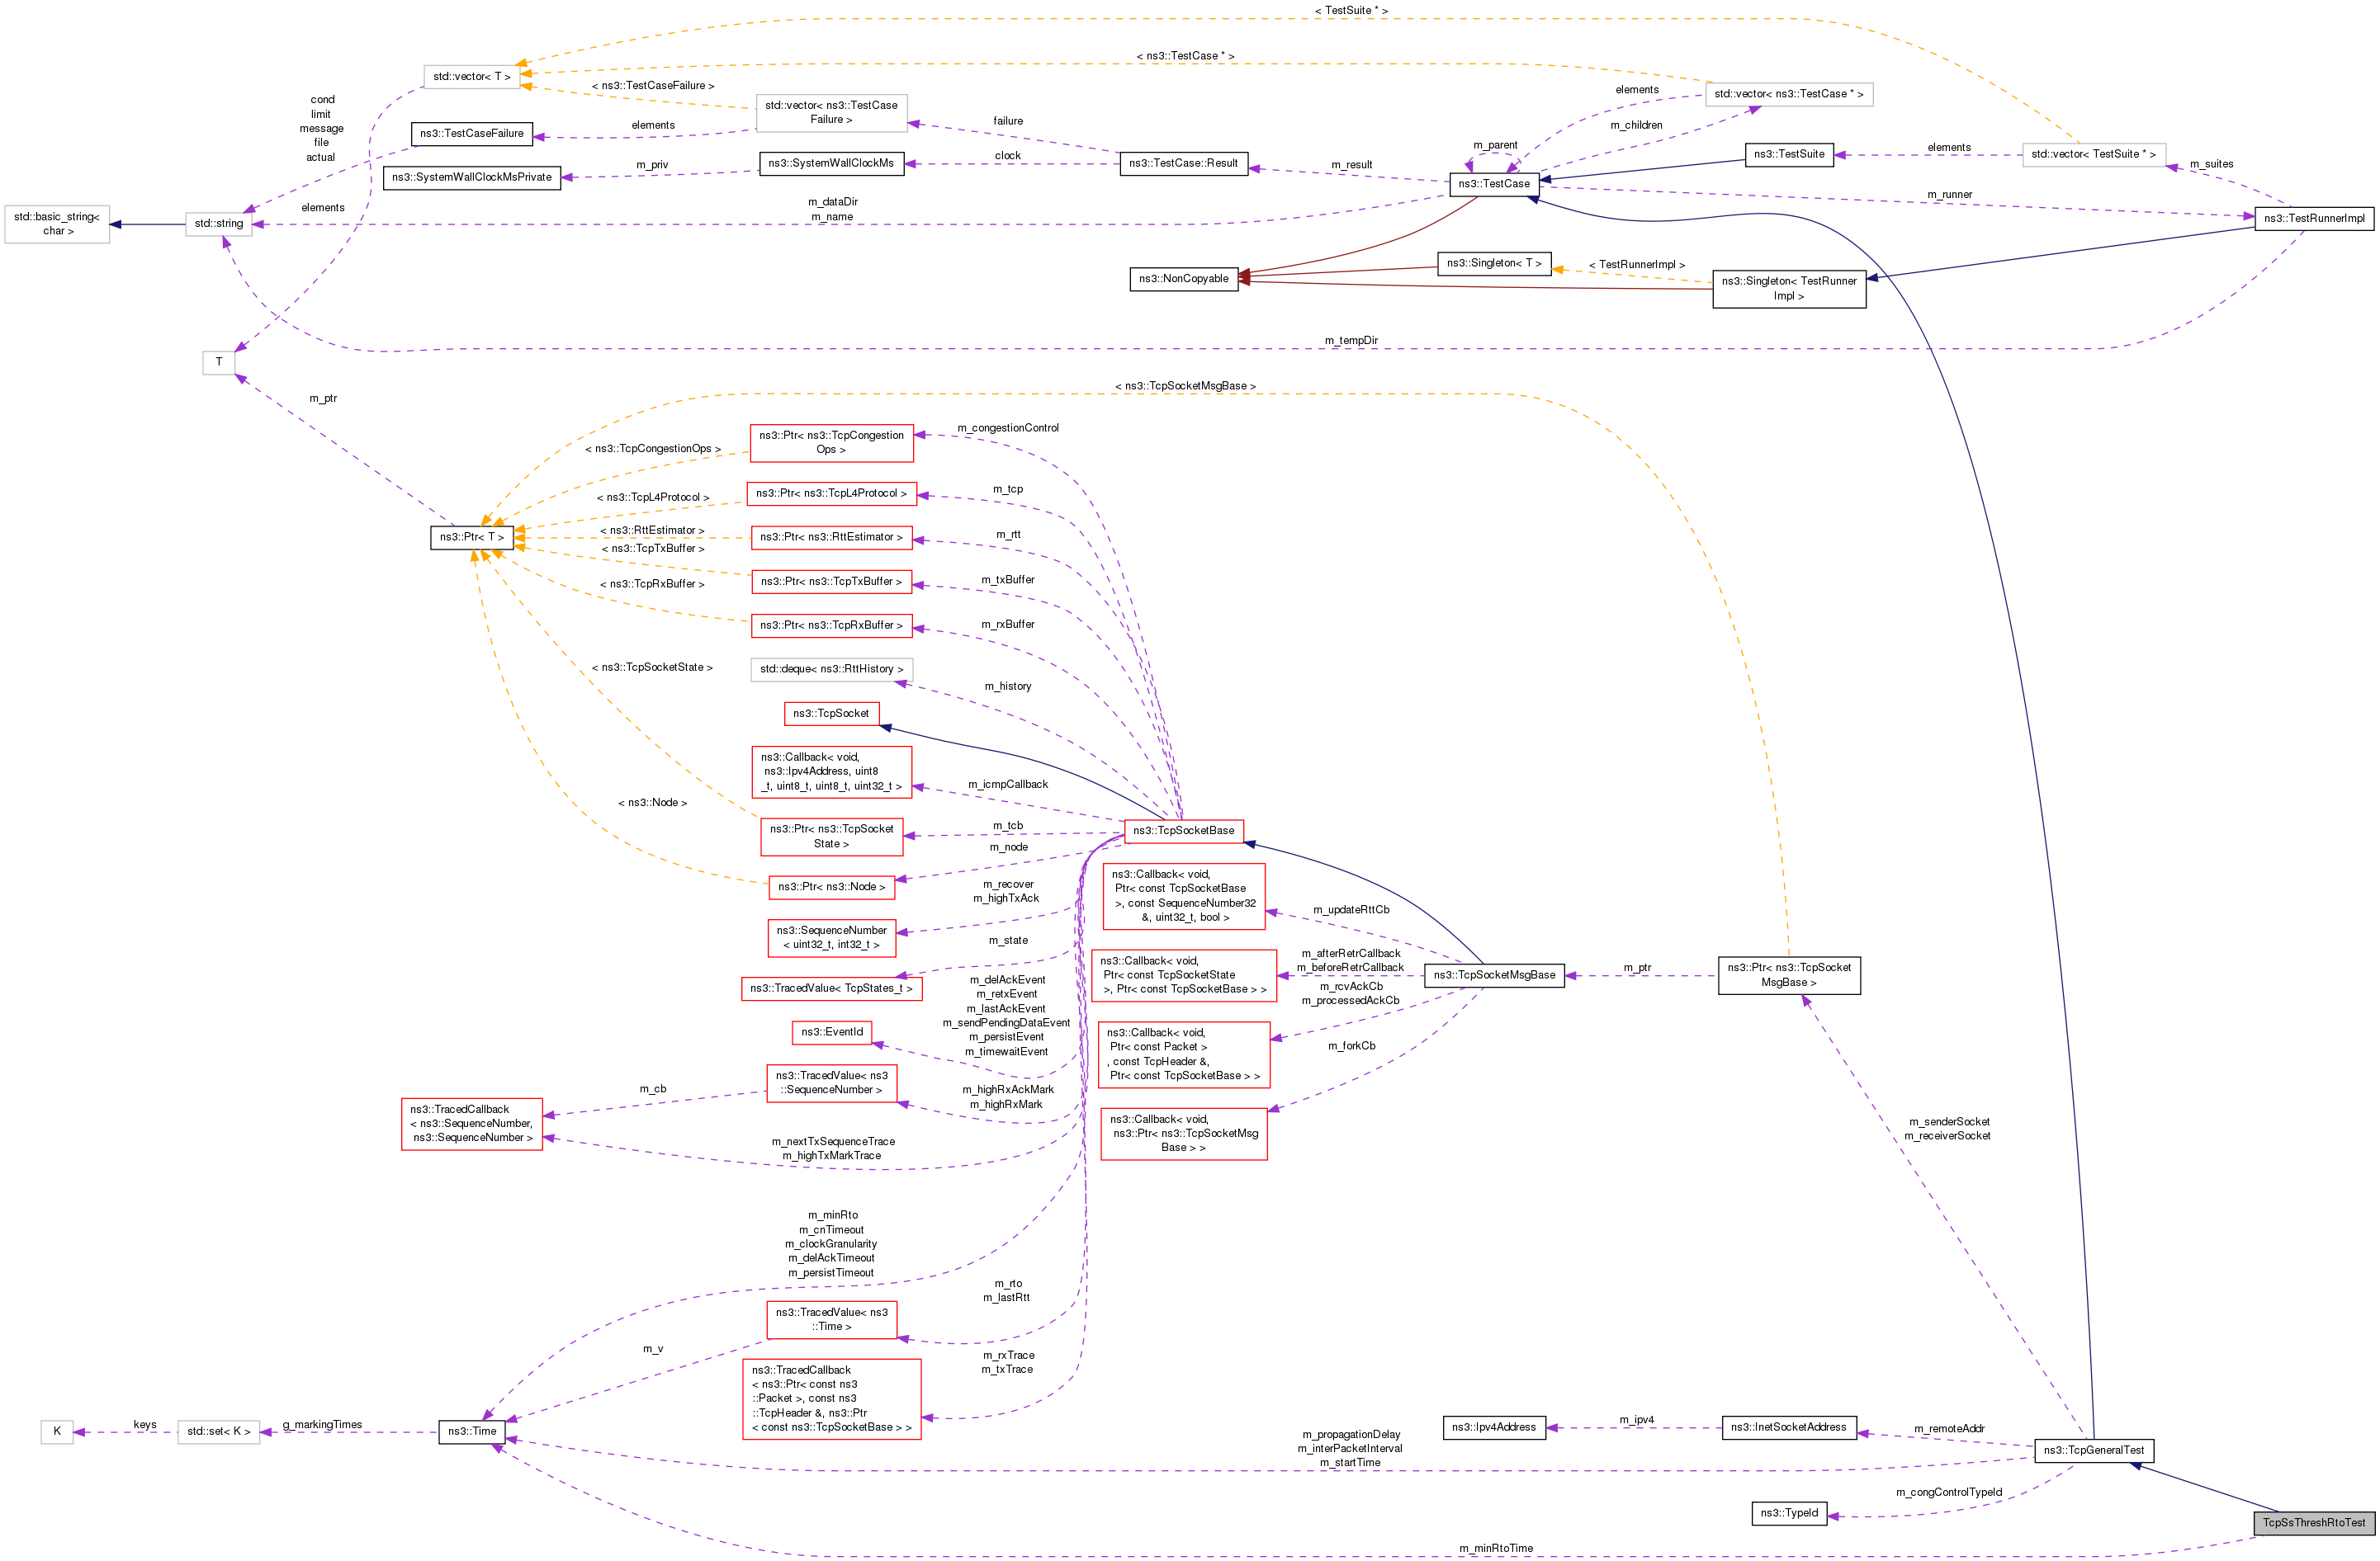
Task: Click the m_minRtoTime edge label
Action: [1496, 1548]
